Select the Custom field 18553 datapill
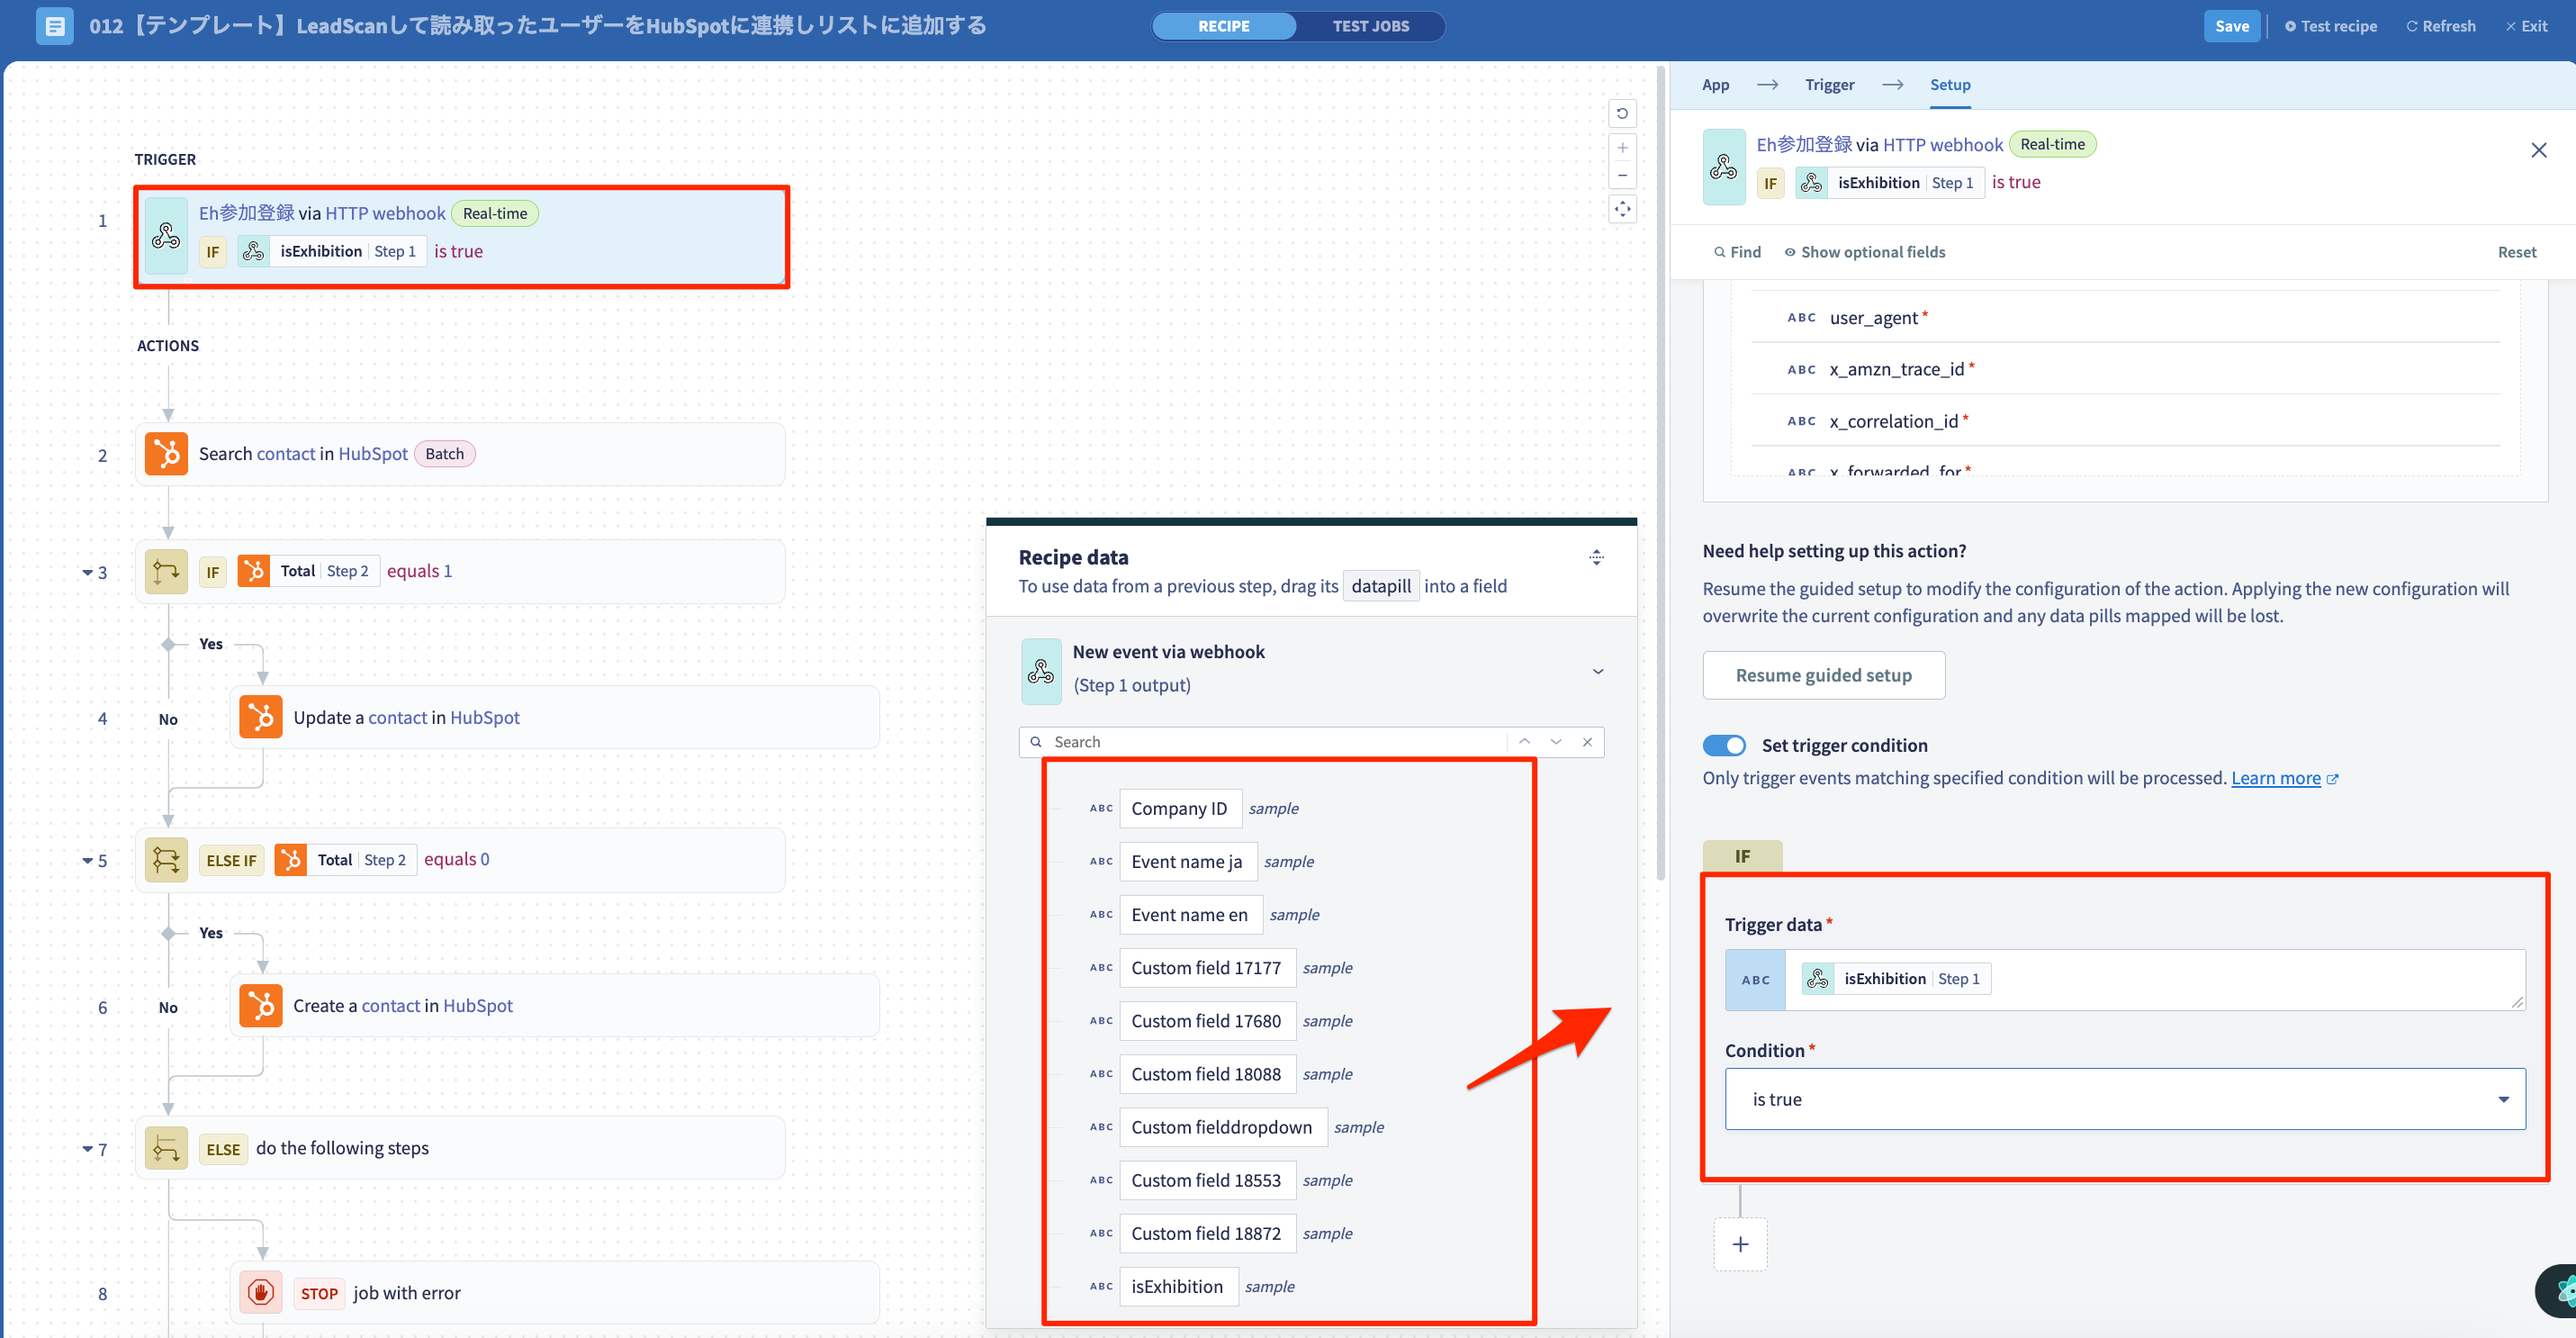Image resolution: width=2576 pixels, height=1338 pixels. (1206, 1180)
